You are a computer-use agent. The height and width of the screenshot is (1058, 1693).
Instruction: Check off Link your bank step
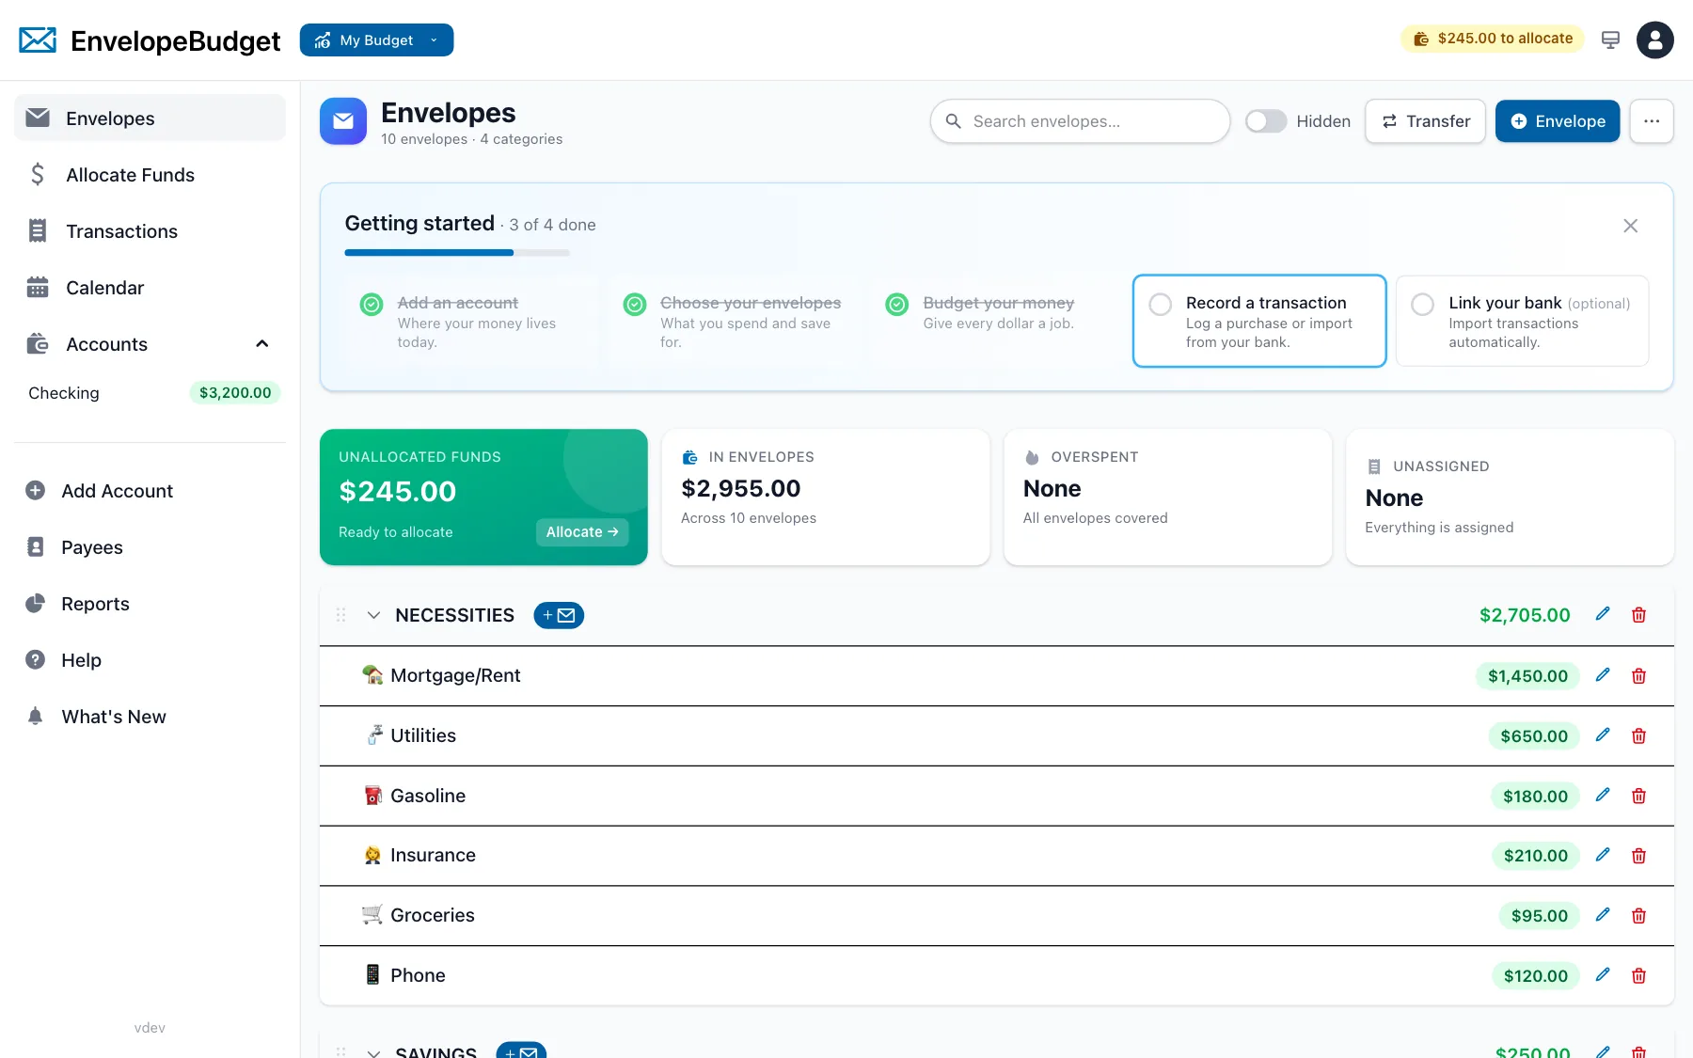pos(1423,304)
